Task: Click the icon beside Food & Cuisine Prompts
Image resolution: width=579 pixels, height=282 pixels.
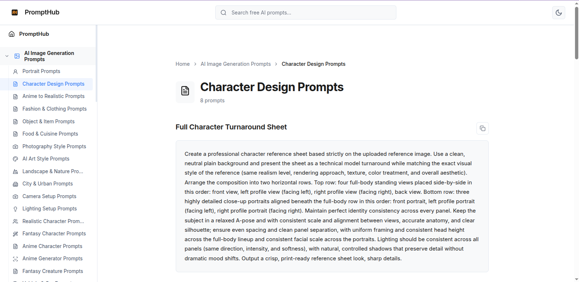Action: pos(15,134)
